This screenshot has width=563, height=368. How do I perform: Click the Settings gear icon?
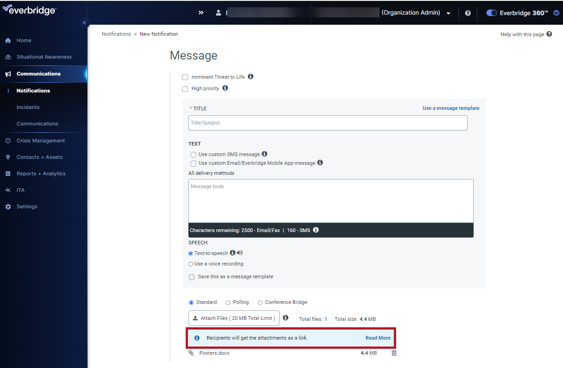pos(8,207)
